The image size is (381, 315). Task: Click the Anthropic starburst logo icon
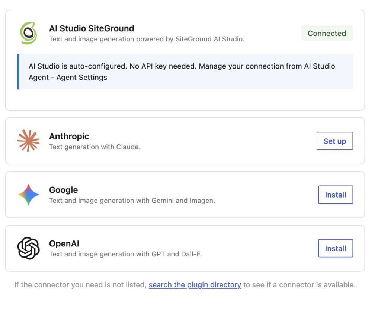pyautogui.click(x=28, y=141)
